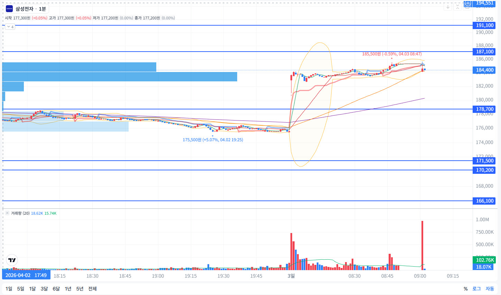Click the 18:15 time axis label

pyautogui.click(x=59, y=276)
